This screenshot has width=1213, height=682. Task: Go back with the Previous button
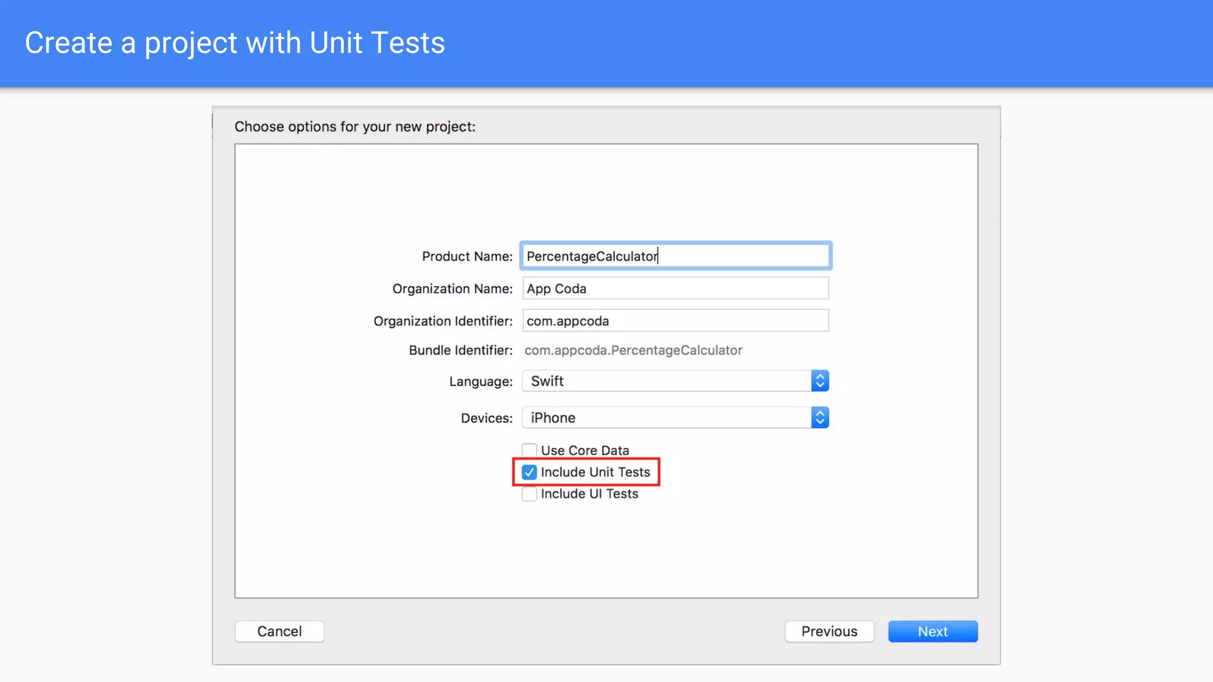point(829,631)
